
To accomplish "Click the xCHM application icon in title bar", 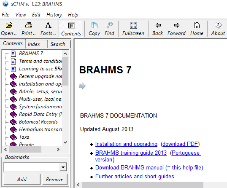I will pos(5,4).
